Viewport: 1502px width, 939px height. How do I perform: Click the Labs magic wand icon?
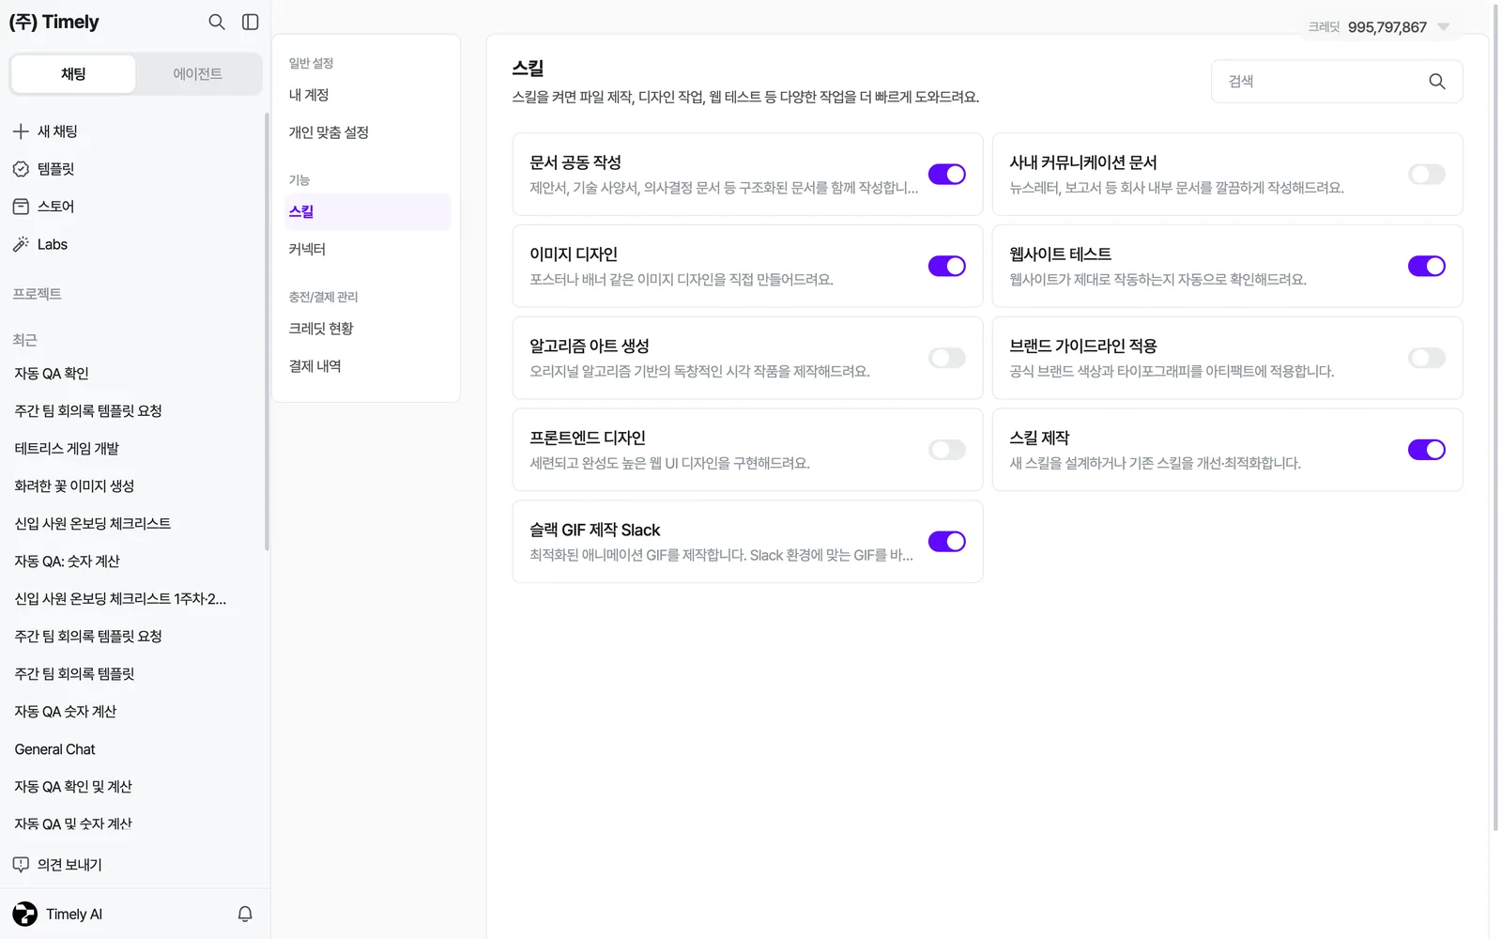point(21,244)
